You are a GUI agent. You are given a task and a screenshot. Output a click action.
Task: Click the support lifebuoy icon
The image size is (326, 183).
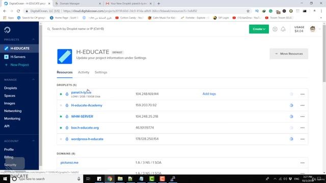pyautogui.click(x=275, y=29)
